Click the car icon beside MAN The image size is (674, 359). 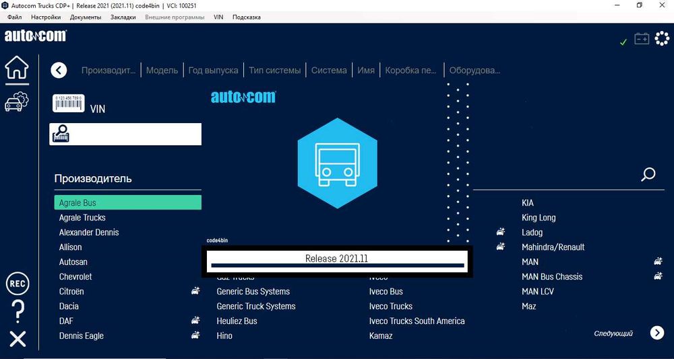click(x=658, y=262)
